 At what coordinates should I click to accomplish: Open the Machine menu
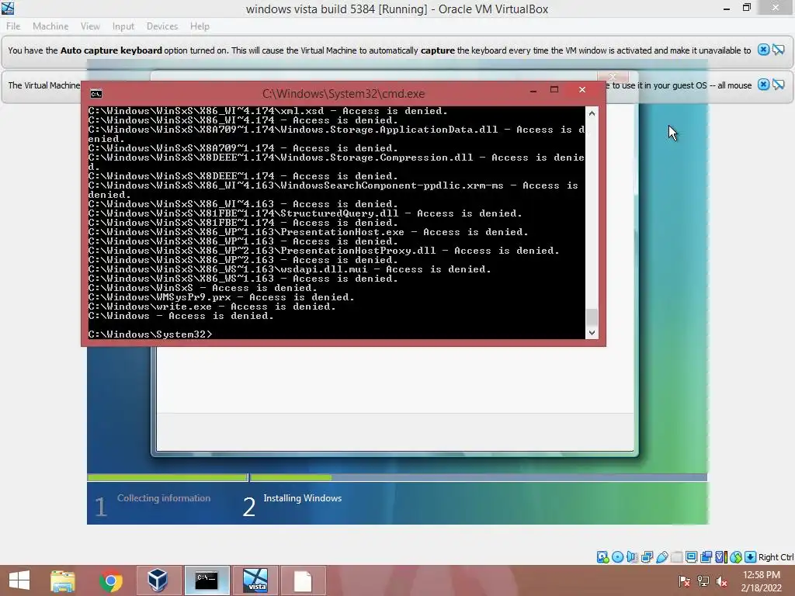coord(50,26)
